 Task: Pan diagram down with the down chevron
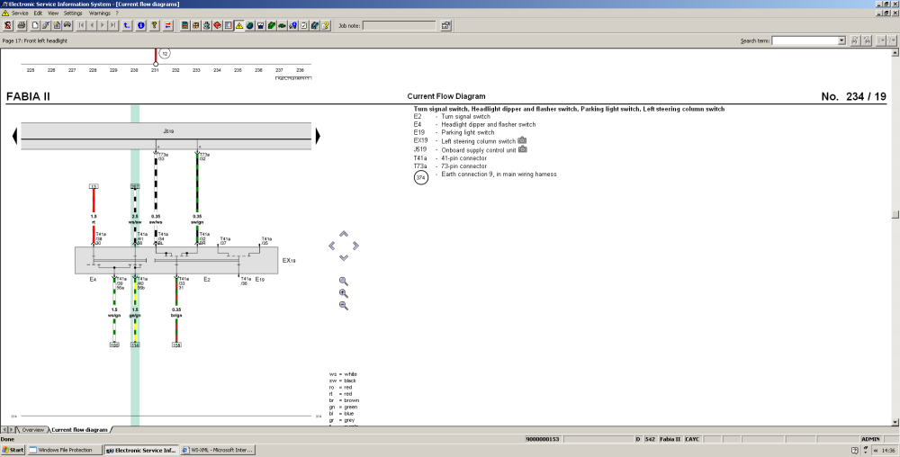(343, 258)
